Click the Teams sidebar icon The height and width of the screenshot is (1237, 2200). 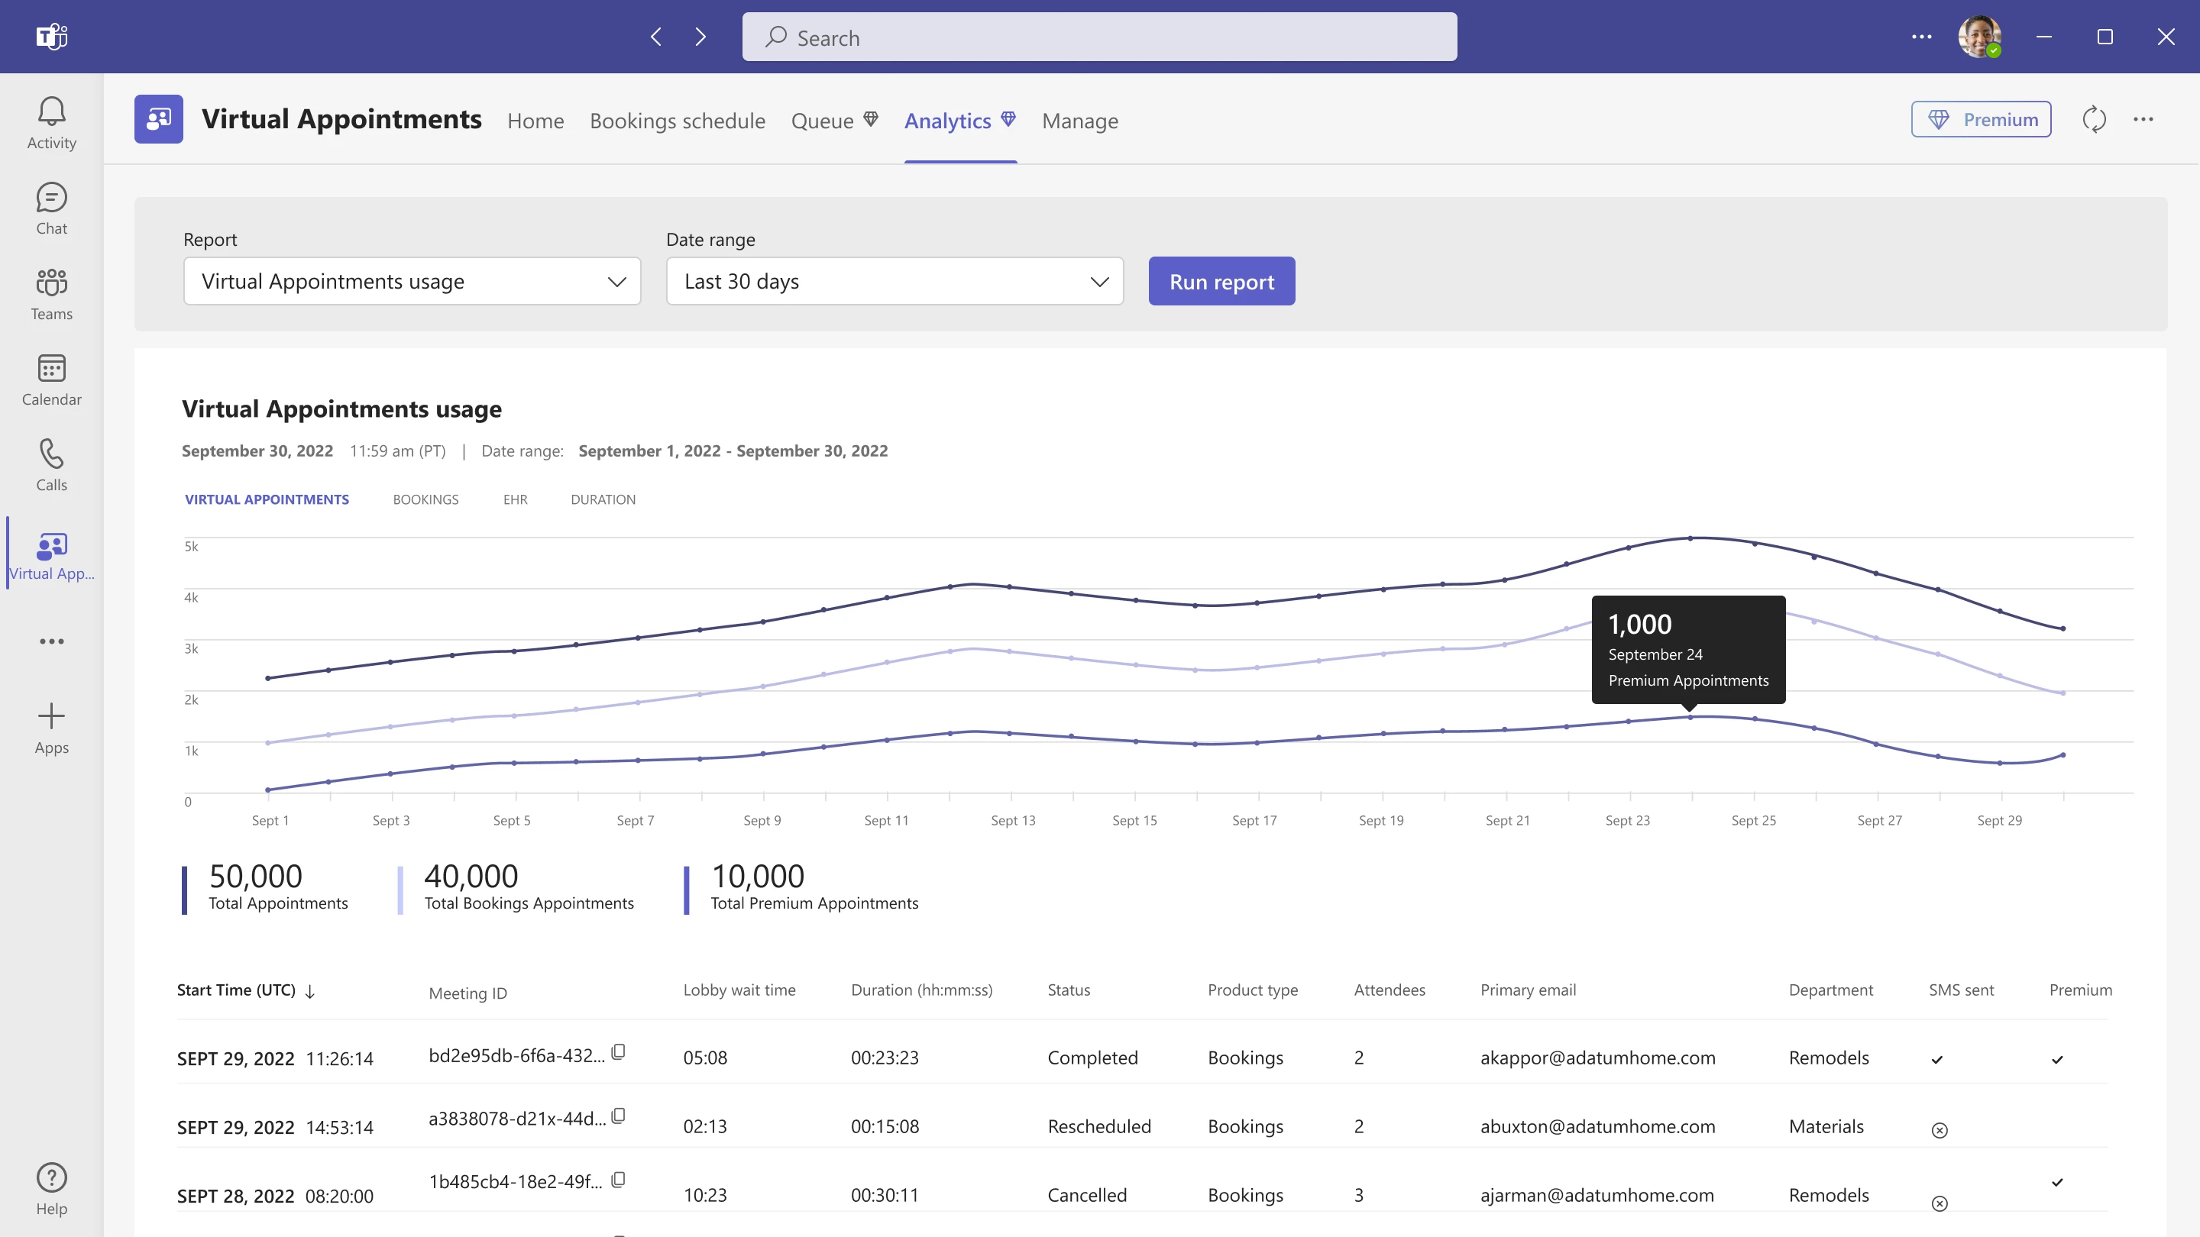point(51,293)
